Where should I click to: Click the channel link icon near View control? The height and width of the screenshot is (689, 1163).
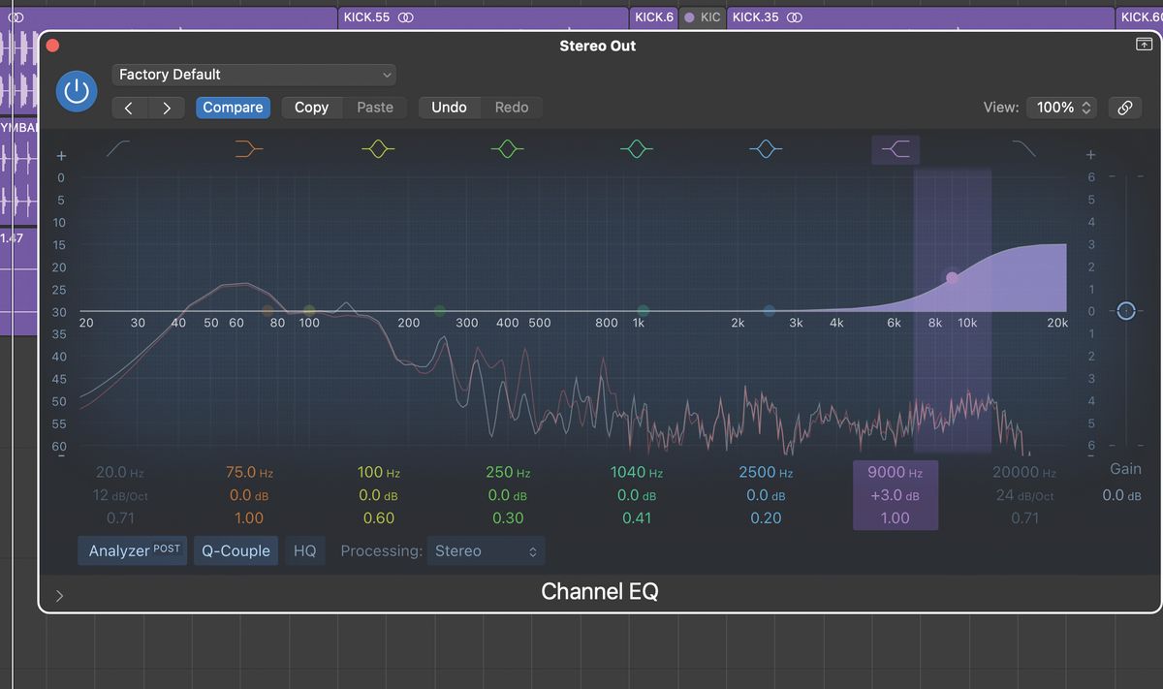pyautogui.click(x=1124, y=107)
